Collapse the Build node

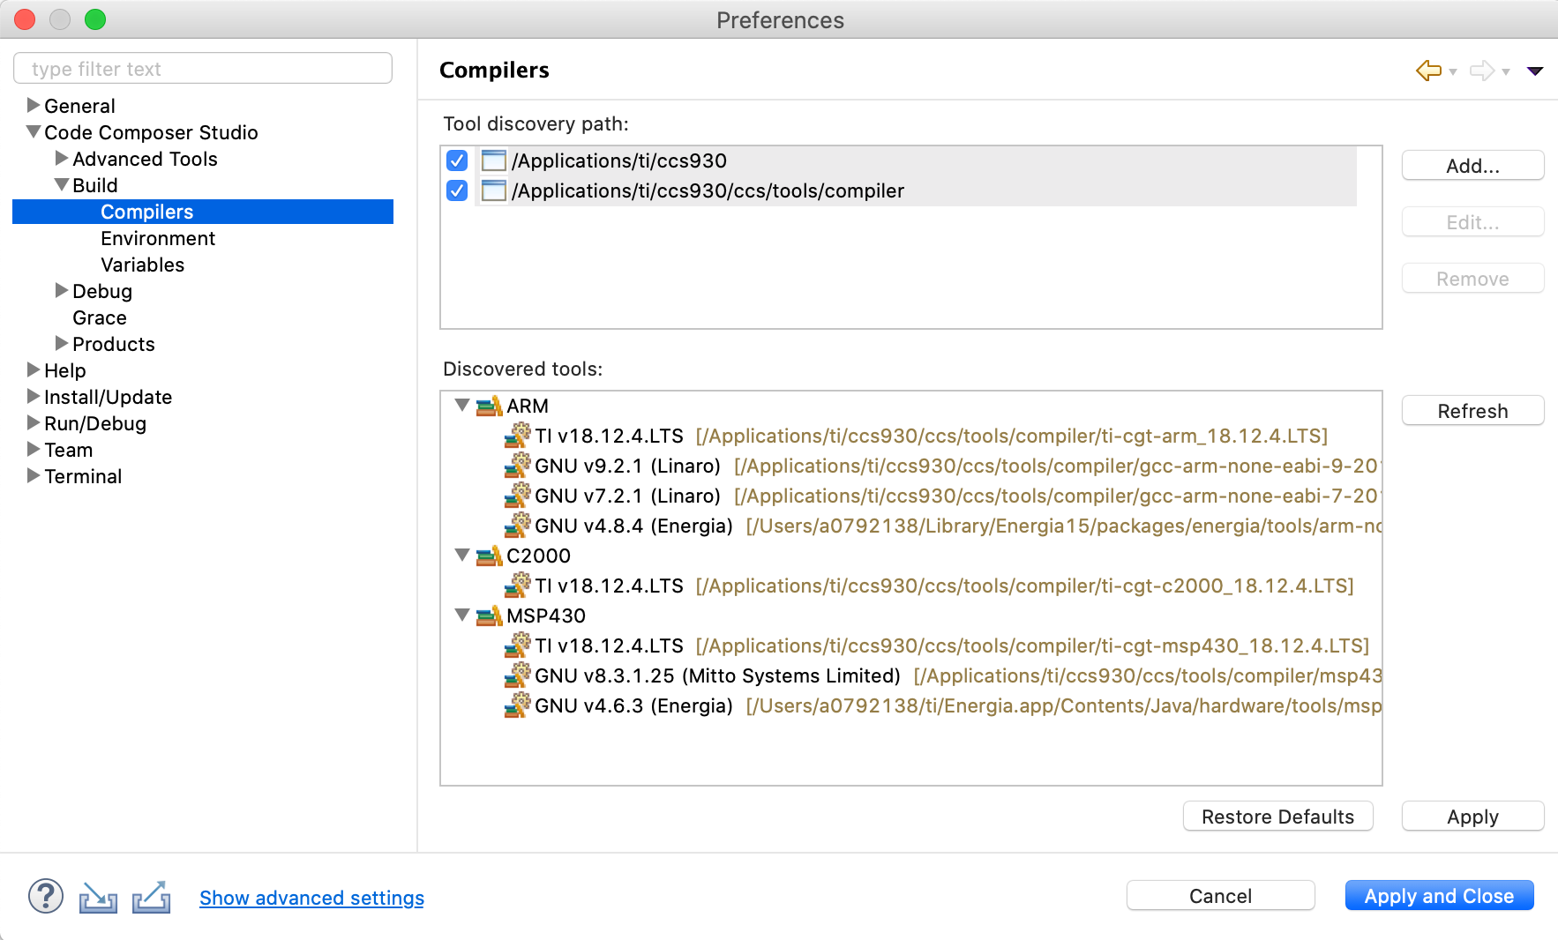click(x=62, y=184)
